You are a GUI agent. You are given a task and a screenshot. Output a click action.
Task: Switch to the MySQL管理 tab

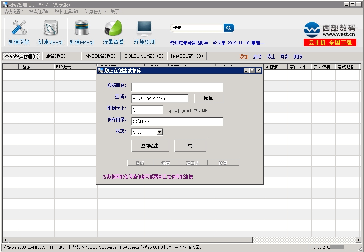pyautogui.click(x=100, y=56)
